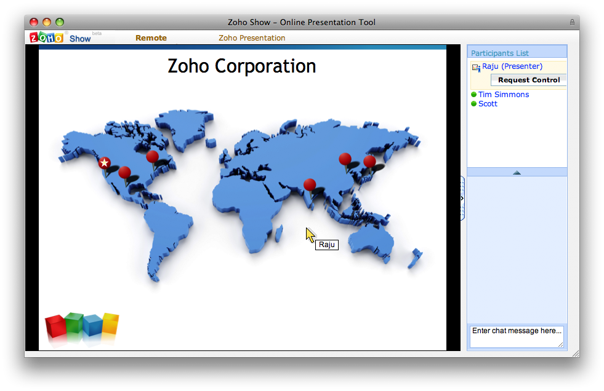
Task: Open the Remote tab
Action: coord(151,38)
